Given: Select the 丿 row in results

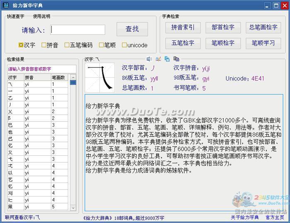Looking at the screenshot, I should (38, 104).
